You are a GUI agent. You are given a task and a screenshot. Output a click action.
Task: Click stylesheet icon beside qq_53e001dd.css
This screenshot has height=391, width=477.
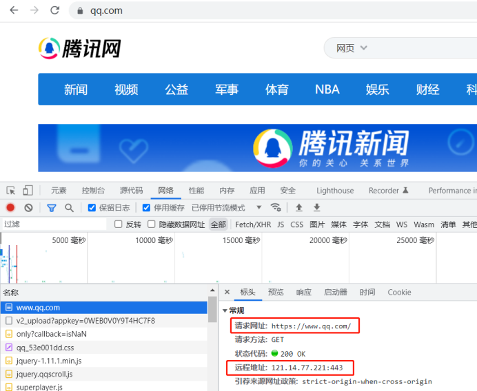pyautogui.click(x=9, y=347)
